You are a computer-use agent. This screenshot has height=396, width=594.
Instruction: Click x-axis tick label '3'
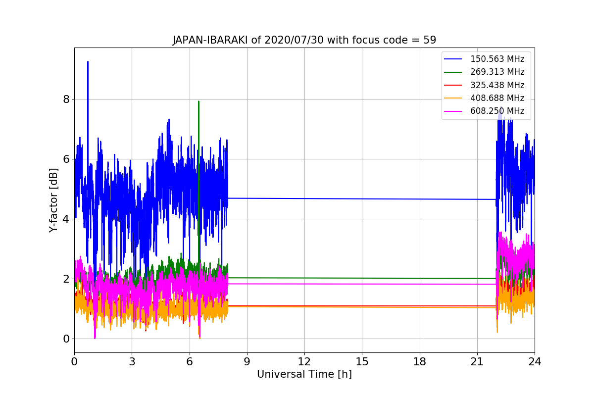coord(132,362)
